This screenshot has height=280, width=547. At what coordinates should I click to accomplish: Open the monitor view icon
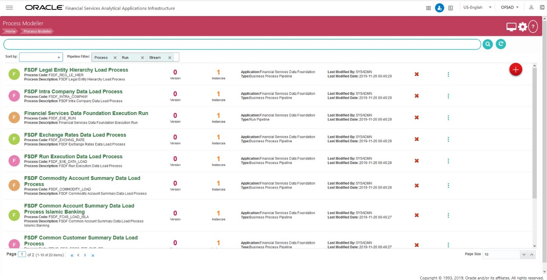click(x=511, y=26)
